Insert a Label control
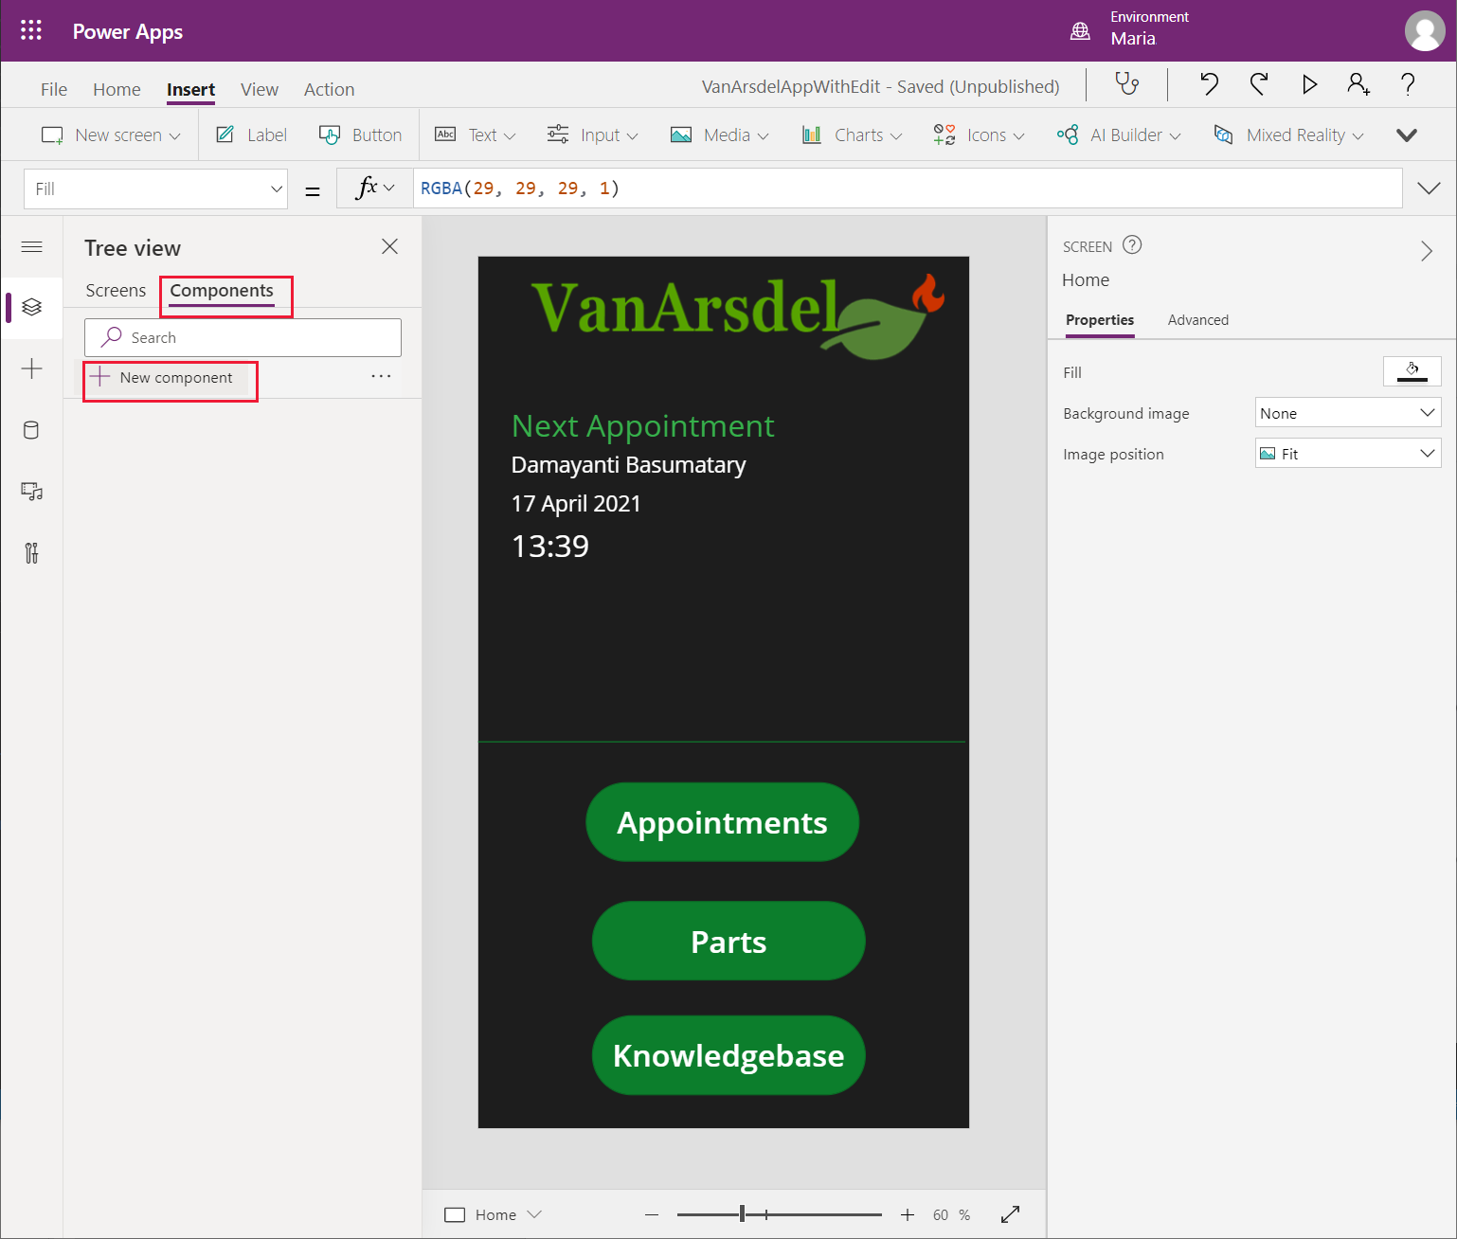Screen dimensions: 1457x1239 point(251,135)
